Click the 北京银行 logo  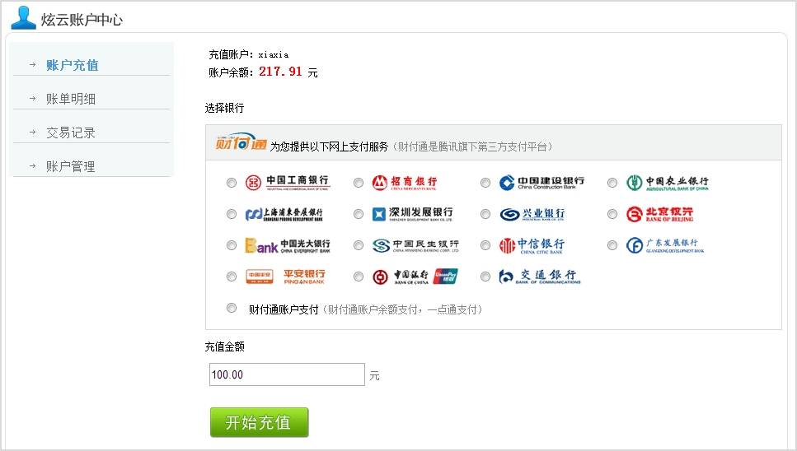pos(659,214)
